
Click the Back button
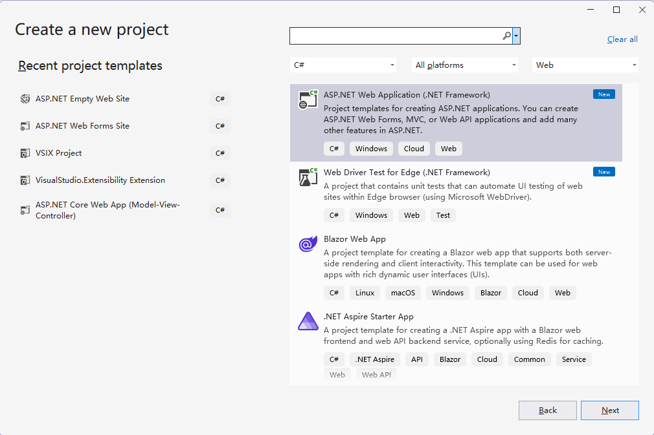click(x=548, y=410)
